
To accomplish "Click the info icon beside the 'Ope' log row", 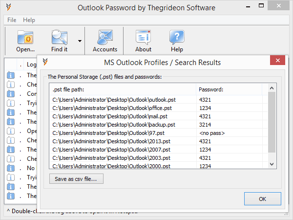I will [x=11, y=131].
